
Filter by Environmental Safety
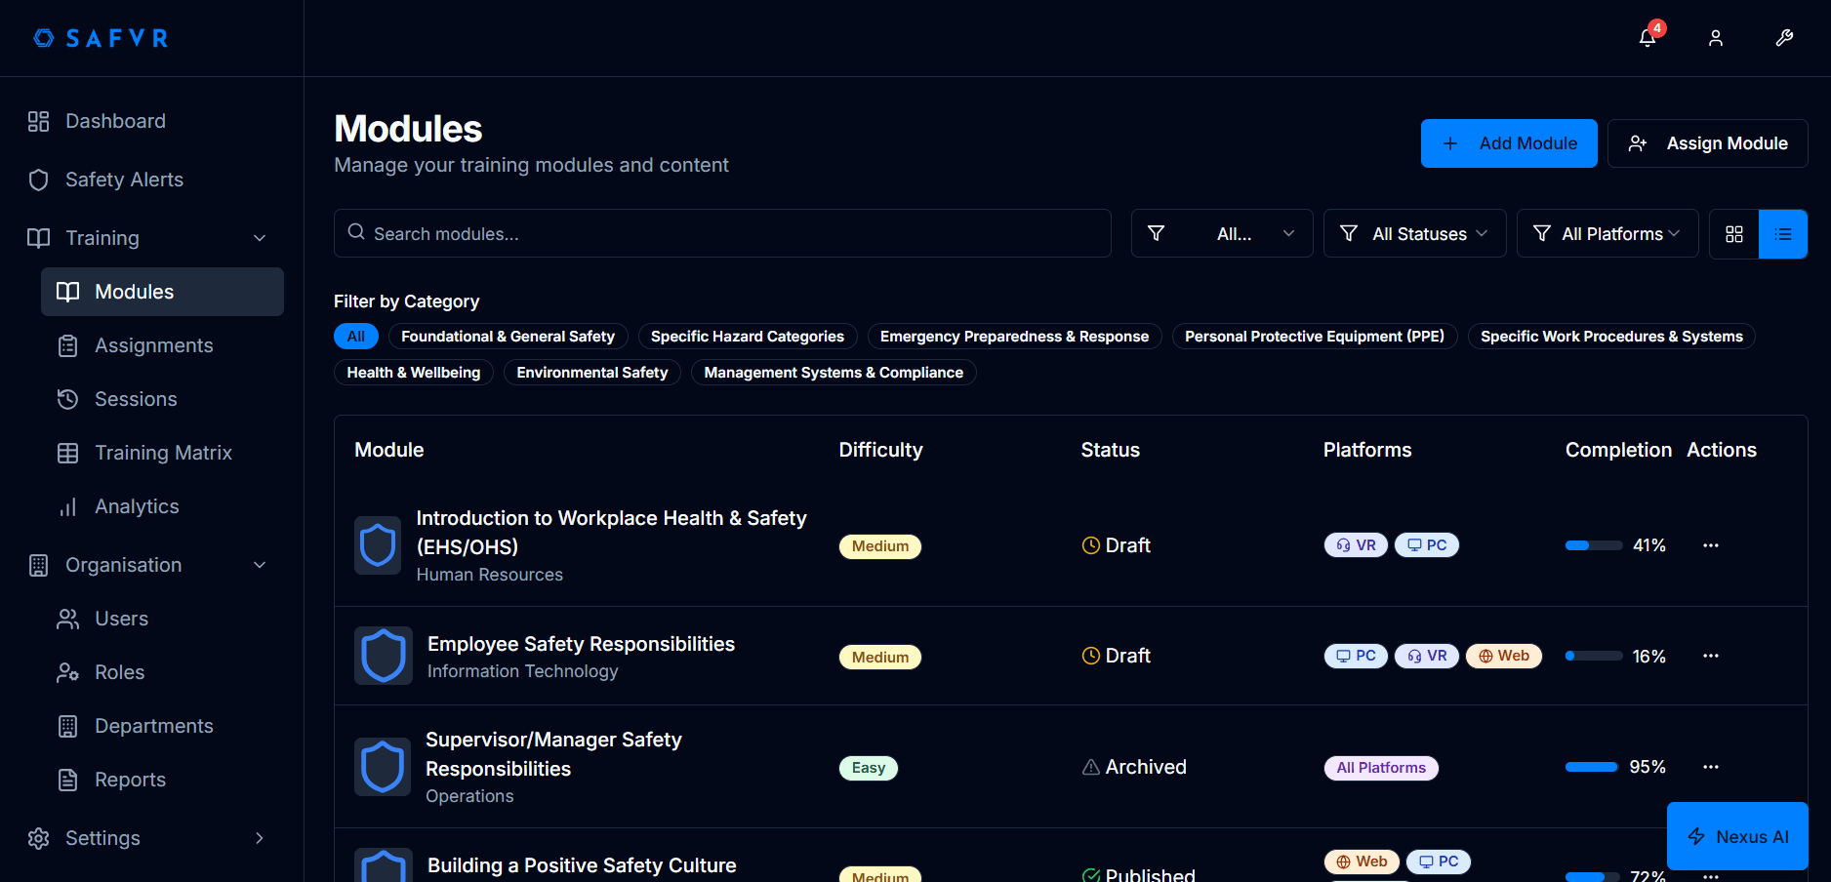click(x=592, y=373)
